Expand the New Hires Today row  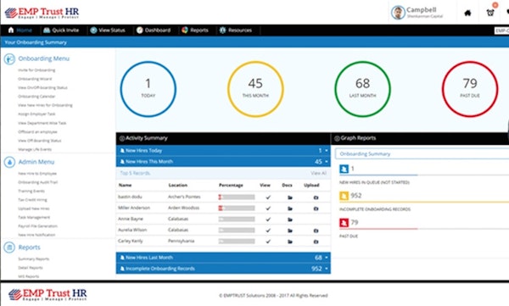223,151
